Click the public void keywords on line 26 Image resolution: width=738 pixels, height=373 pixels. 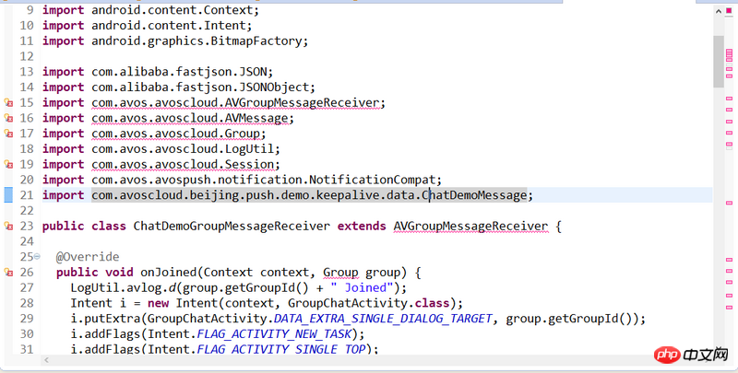coord(95,273)
